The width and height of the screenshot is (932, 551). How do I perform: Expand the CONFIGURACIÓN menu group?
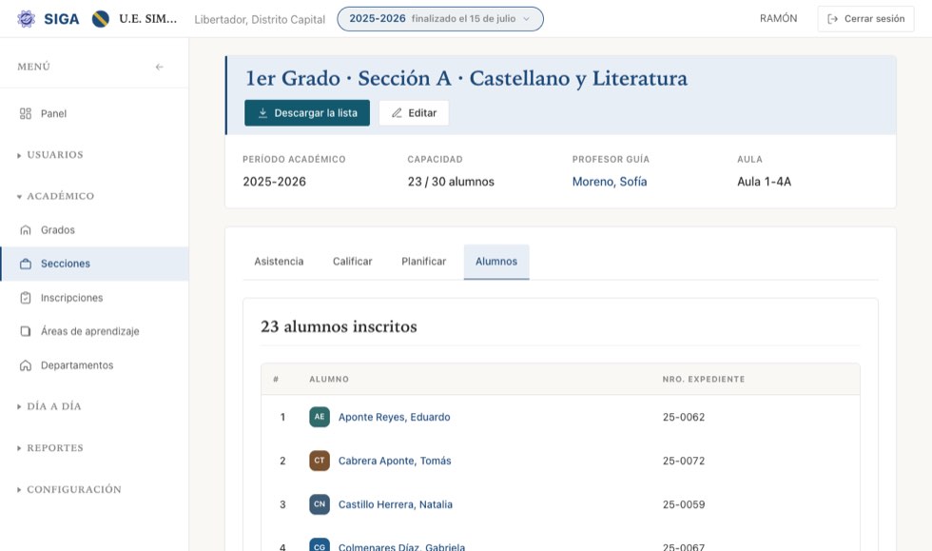pos(68,490)
